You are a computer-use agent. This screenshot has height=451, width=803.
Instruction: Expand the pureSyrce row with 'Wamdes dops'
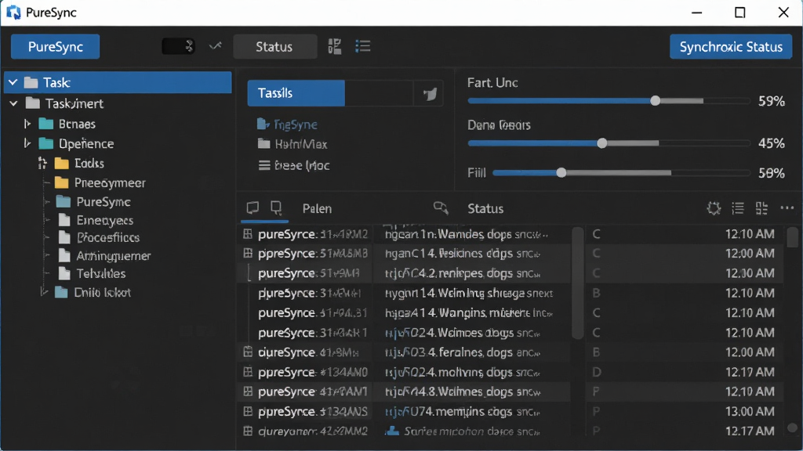pyautogui.click(x=248, y=233)
